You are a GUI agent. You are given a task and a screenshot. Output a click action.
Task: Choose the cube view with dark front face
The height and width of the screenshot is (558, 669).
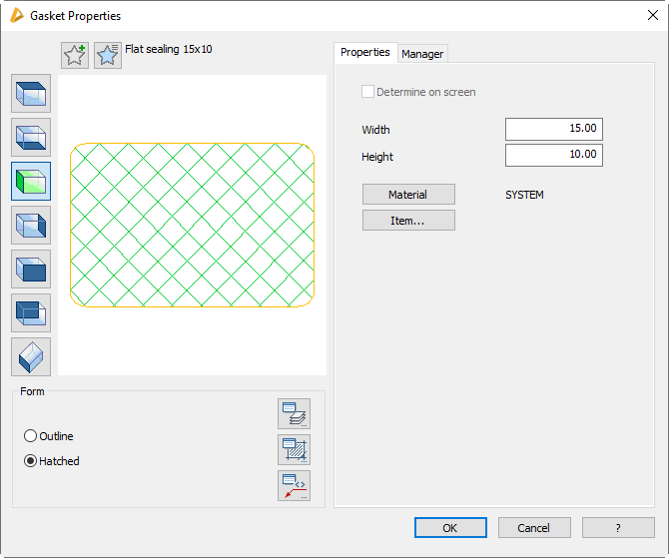[x=31, y=270]
